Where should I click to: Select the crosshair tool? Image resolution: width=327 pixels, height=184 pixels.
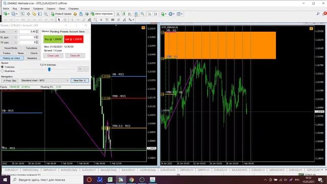point(65,20)
